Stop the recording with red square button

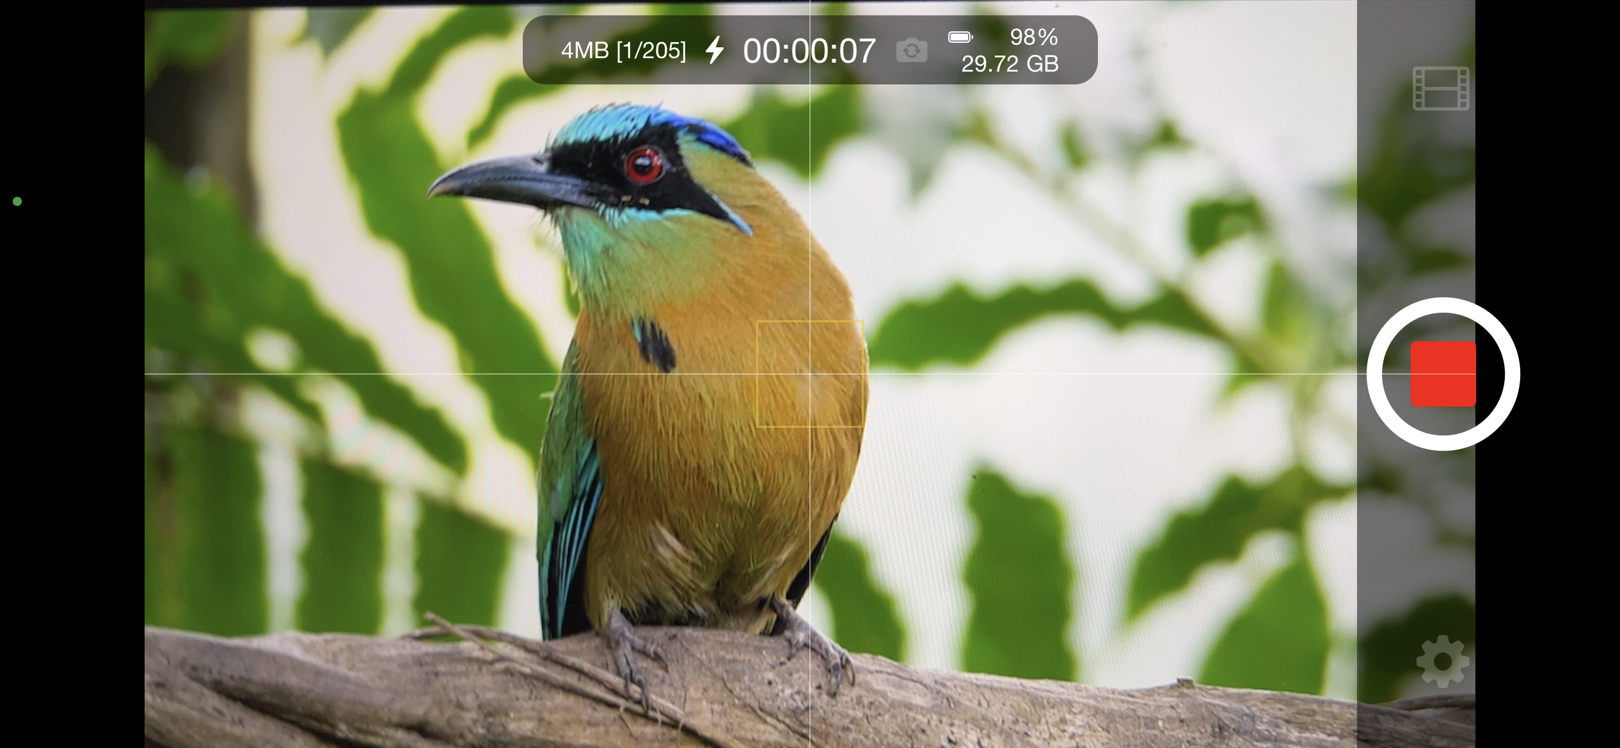click(1443, 374)
